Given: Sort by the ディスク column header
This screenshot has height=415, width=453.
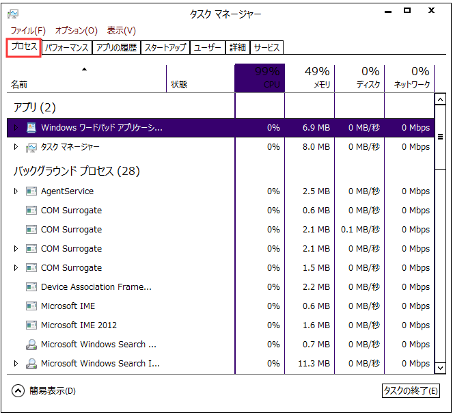Looking at the screenshot, I should (x=359, y=79).
